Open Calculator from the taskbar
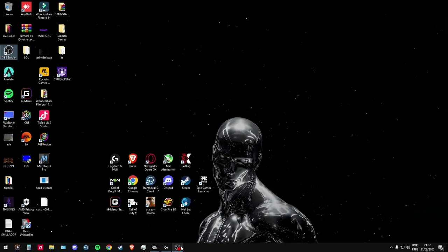Screen dimensions: 448x252 tap(29, 247)
